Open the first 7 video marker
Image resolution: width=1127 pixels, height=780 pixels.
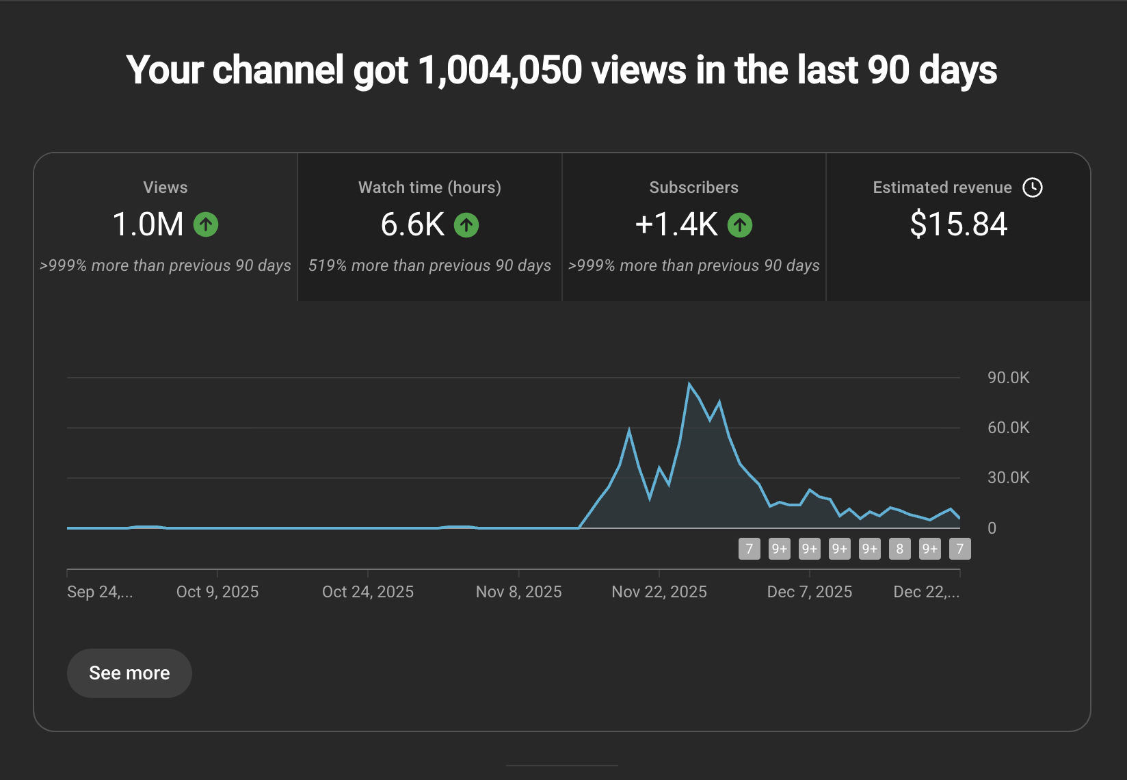(749, 549)
